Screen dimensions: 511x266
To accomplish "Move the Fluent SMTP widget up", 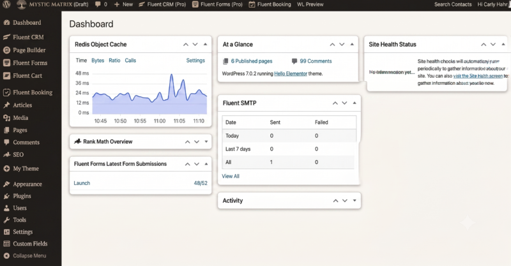I will pos(335,103).
